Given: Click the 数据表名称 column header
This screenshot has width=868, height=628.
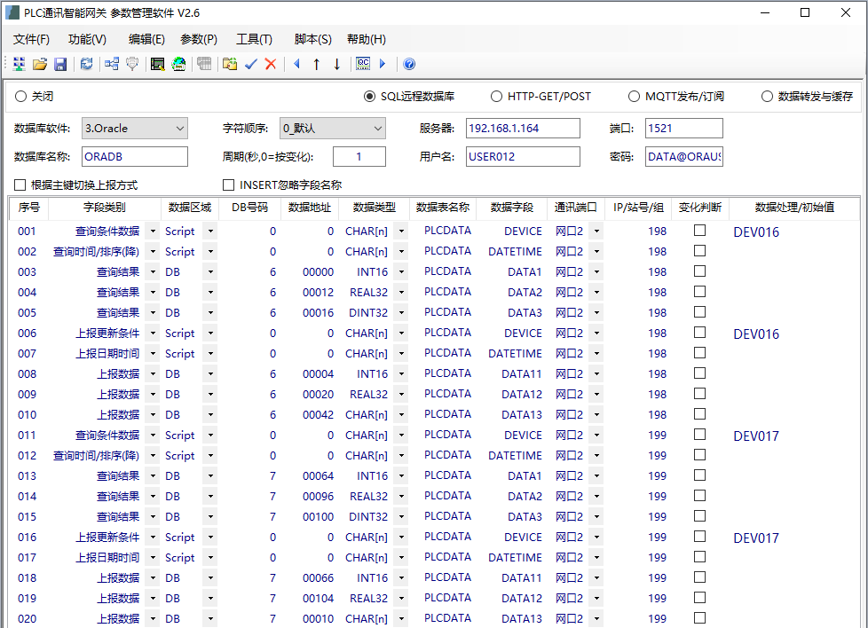Looking at the screenshot, I should point(443,208).
